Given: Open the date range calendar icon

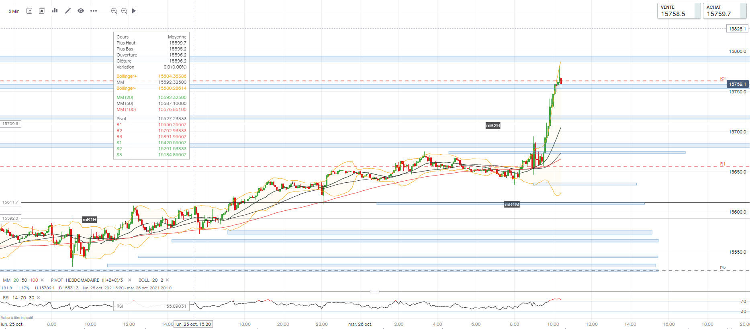Looking at the screenshot, I should (29, 11).
